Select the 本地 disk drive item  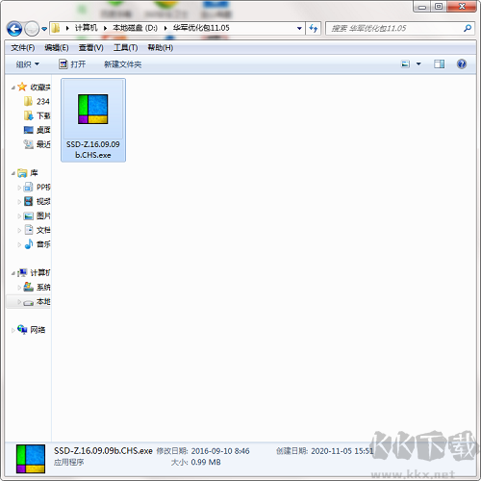(29, 302)
